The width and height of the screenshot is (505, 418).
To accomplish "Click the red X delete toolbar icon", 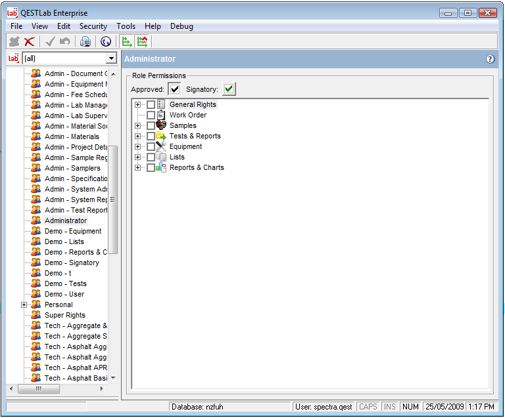I will [30, 42].
